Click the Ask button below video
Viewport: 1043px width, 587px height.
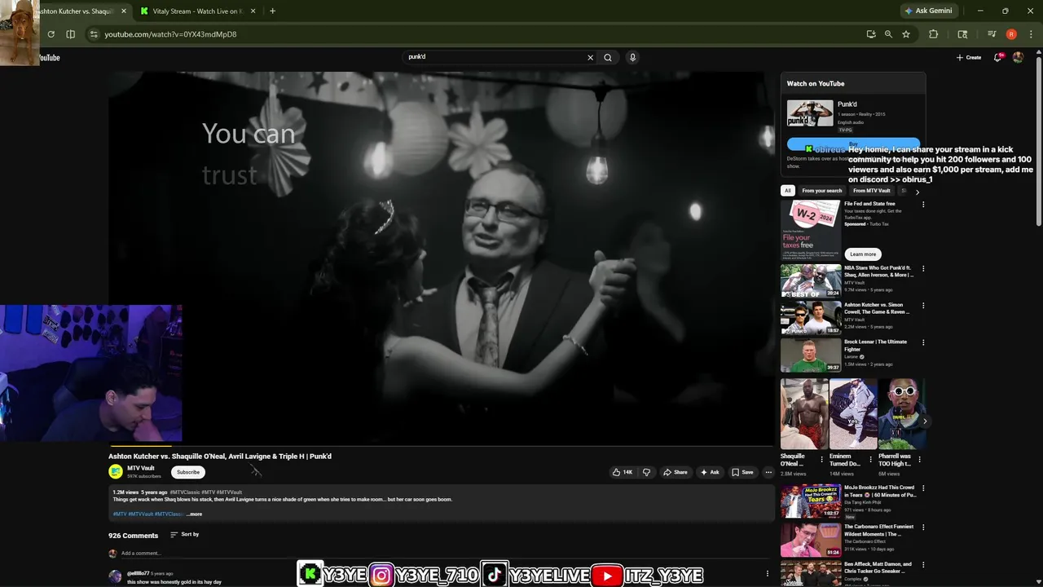coord(710,472)
